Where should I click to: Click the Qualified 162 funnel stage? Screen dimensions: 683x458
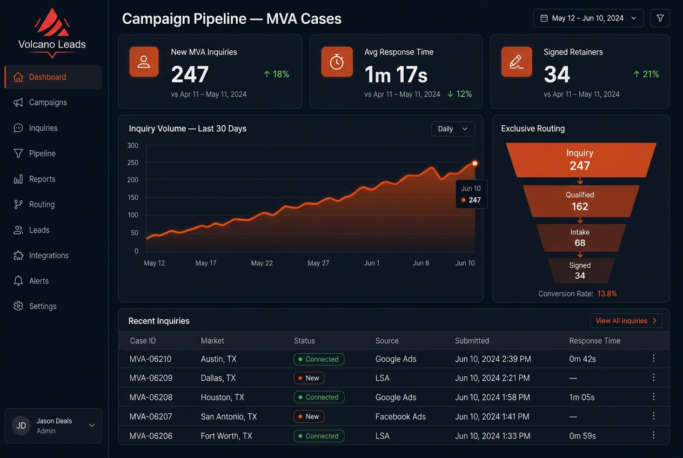(580, 201)
